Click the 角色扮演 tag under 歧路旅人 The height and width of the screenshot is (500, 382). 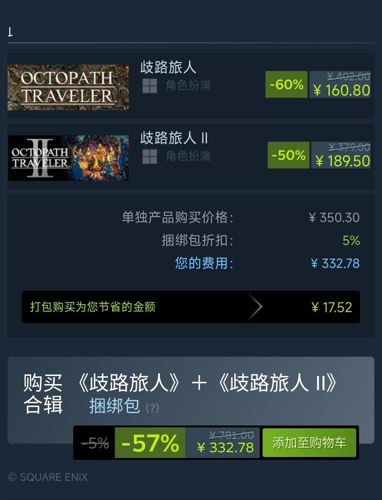point(188,86)
